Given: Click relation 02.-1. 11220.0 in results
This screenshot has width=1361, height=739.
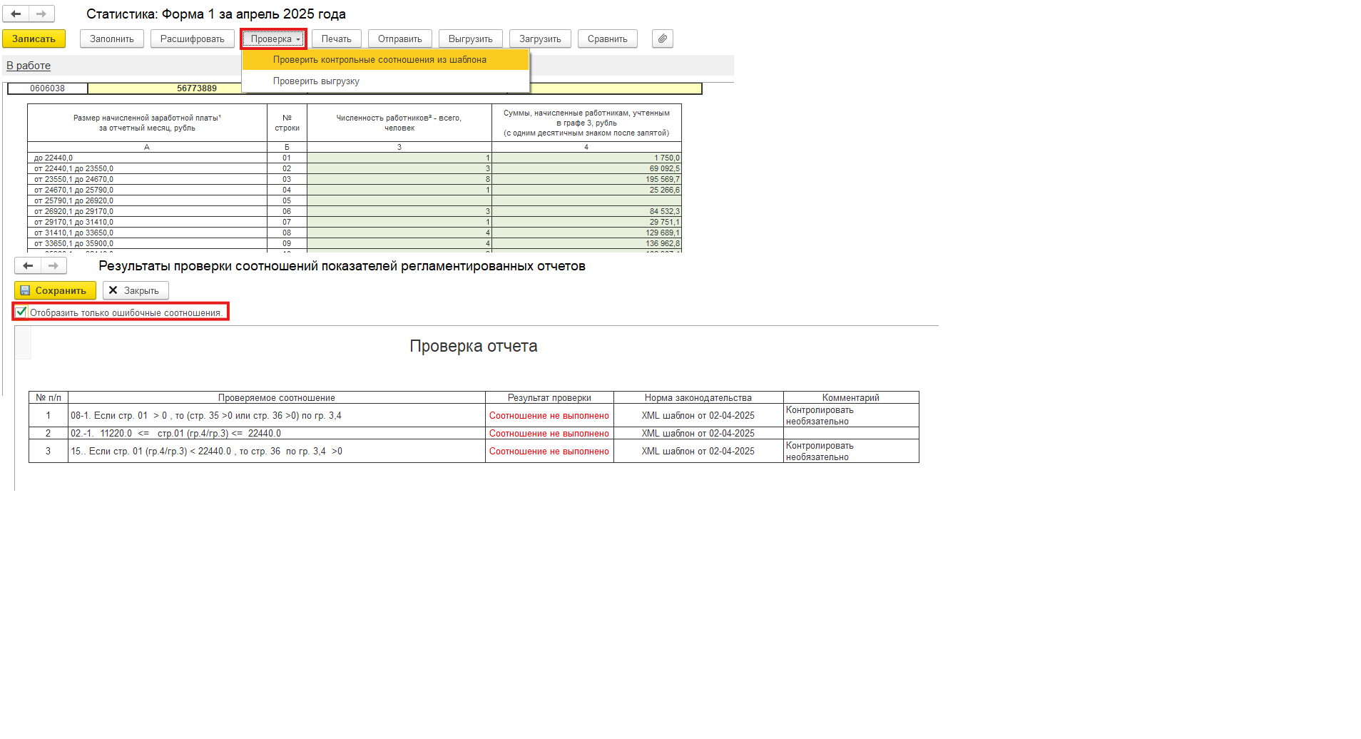Looking at the screenshot, I should tap(277, 433).
